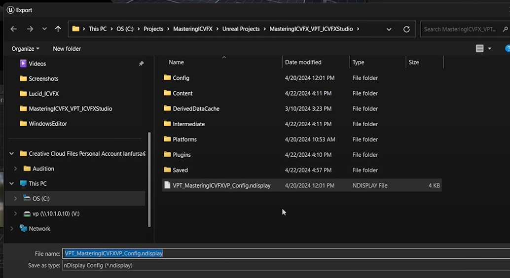Click the Unreal Engine logo in title bar
This screenshot has height=278, width=510.
10,10
